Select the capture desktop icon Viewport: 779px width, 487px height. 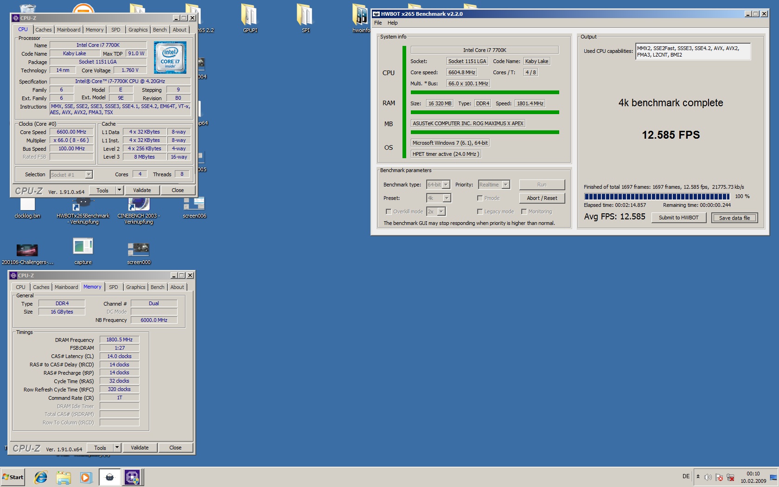pyautogui.click(x=83, y=250)
